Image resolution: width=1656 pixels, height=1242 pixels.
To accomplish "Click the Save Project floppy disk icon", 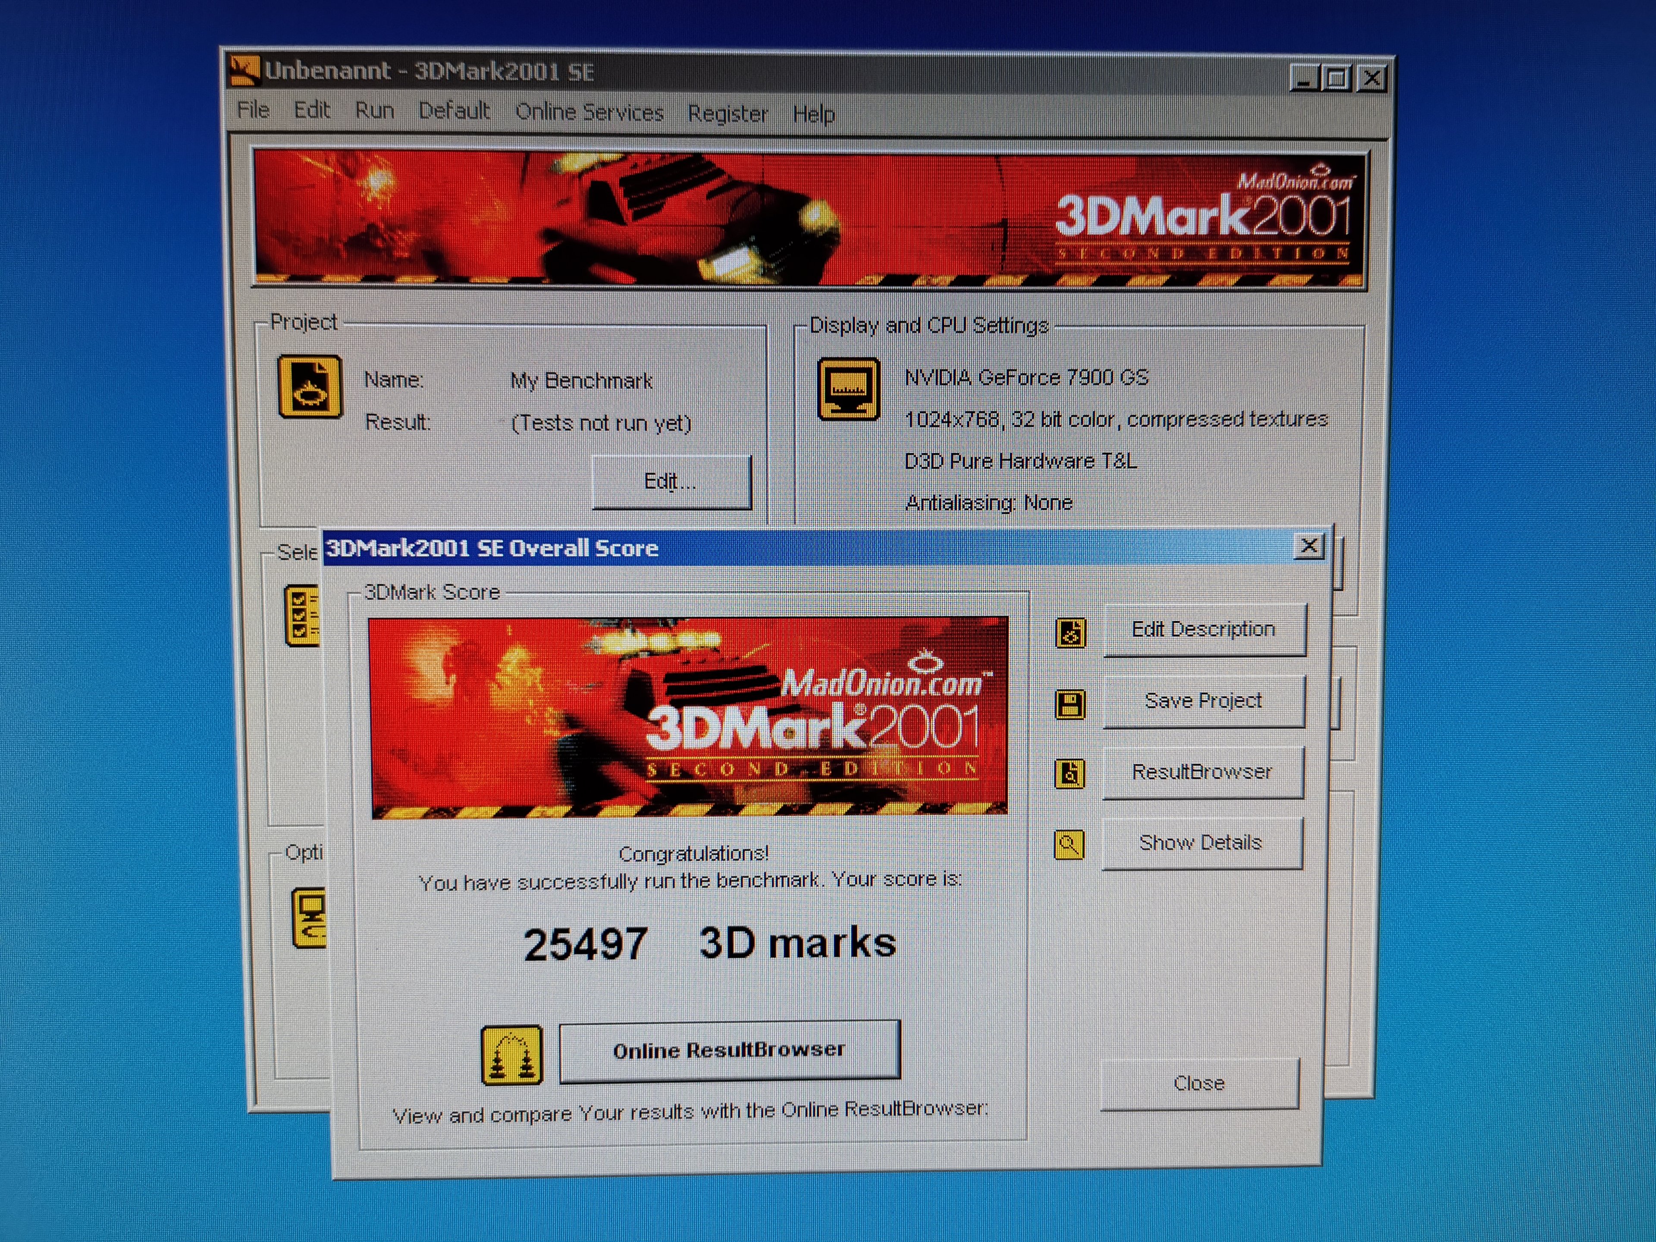I will point(1070,705).
